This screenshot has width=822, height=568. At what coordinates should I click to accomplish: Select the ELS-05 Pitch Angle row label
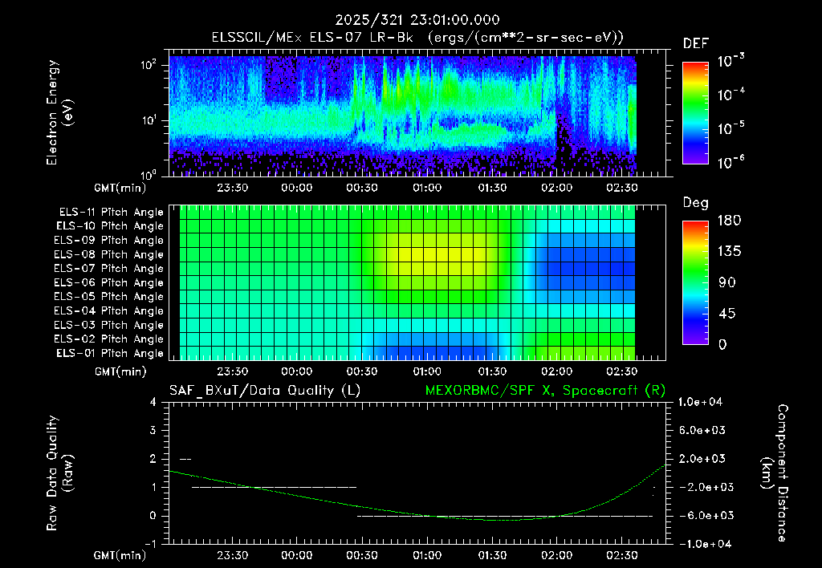(109, 297)
